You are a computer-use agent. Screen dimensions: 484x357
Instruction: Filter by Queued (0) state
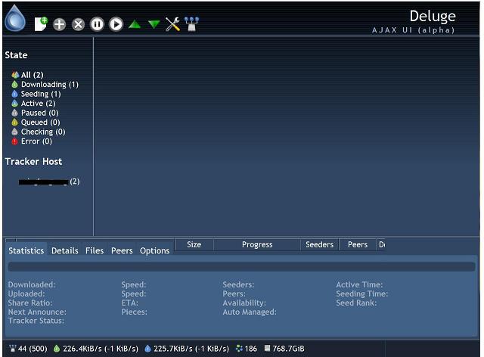click(x=36, y=123)
